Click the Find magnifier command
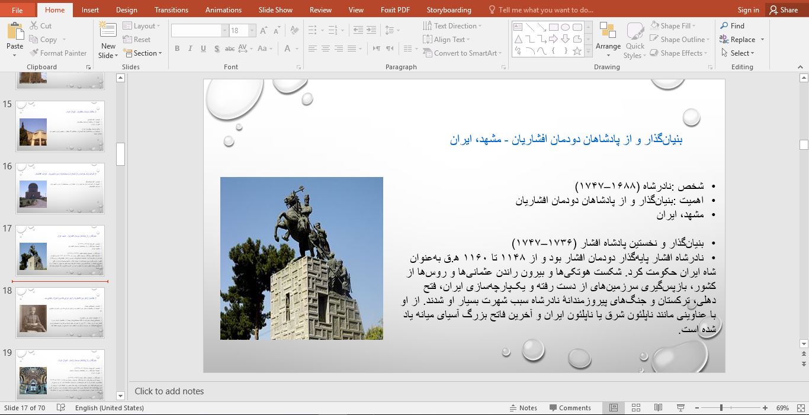Viewport: 809px width, 415px height. 732,26
